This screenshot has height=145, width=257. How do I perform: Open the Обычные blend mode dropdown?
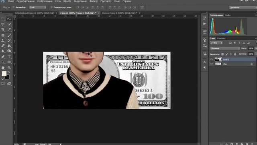[225, 48]
